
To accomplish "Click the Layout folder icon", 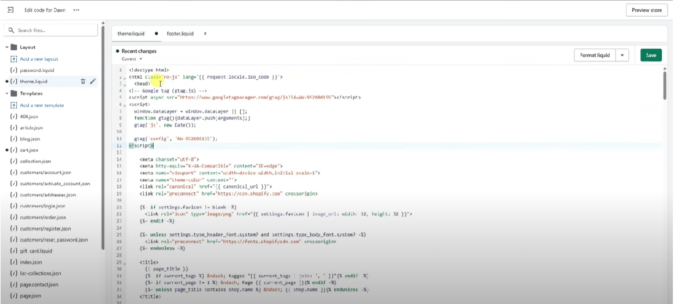I will click(x=14, y=47).
